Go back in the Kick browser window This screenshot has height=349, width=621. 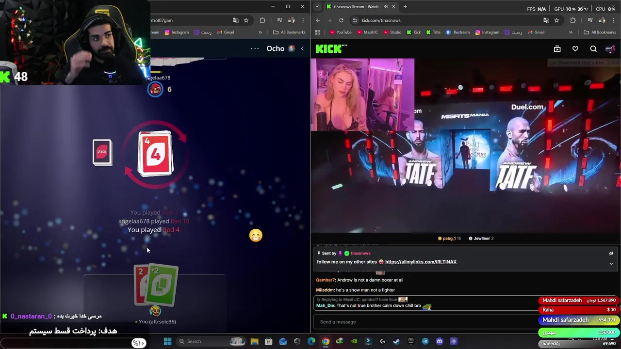pyautogui.click(x=318, y=20)
